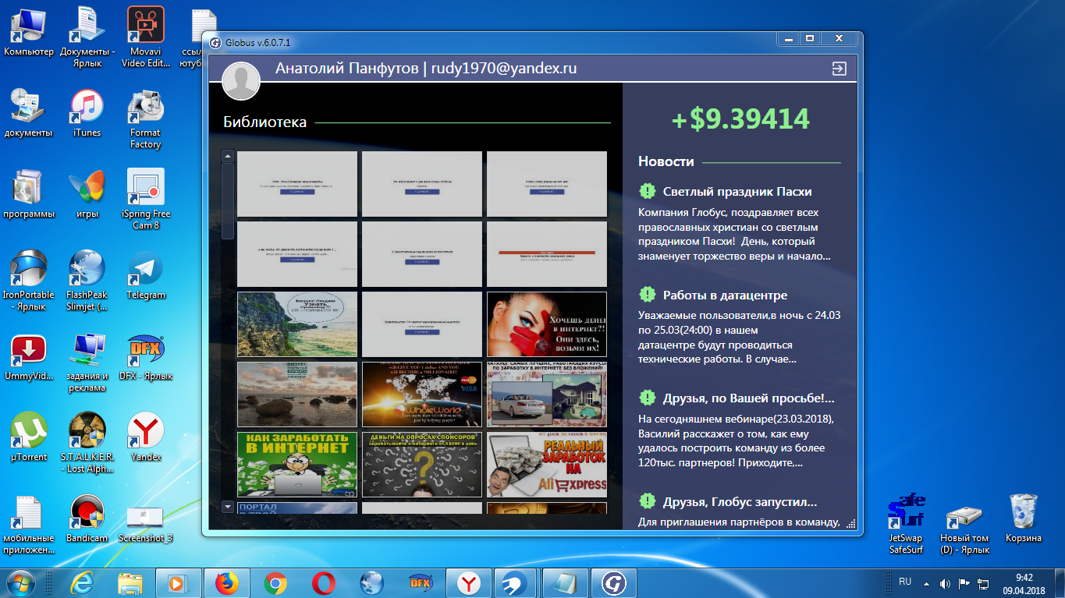1065x598 pixels.
Task: Select the Bandicam desktop icon
Action: click(x=87, y=518)
